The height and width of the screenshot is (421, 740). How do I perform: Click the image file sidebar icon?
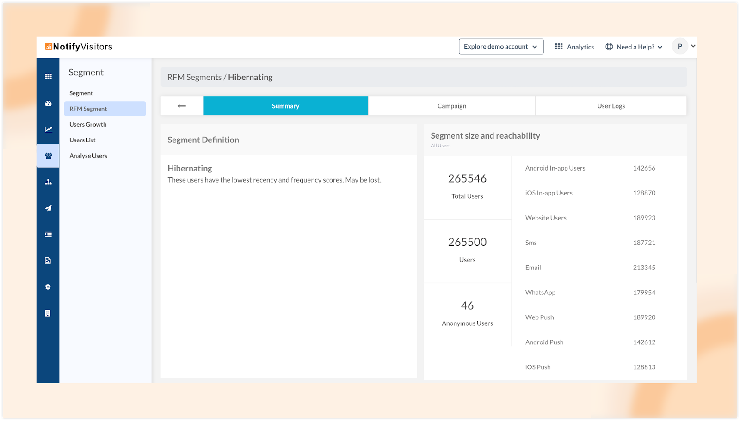point(48,261)
